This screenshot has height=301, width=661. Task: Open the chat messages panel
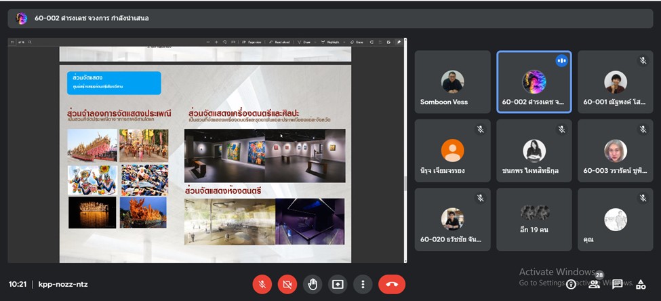[x=617, y=285]
